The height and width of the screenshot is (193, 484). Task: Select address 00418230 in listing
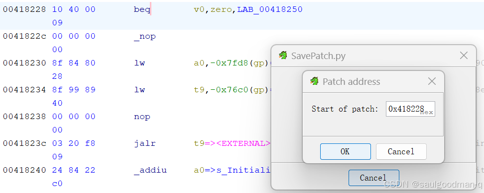pos(24,63)
